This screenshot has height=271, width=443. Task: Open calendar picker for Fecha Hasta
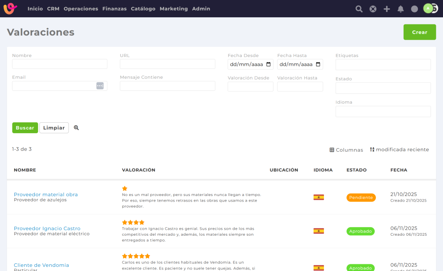pyautogui.click(x=318, y=65)
